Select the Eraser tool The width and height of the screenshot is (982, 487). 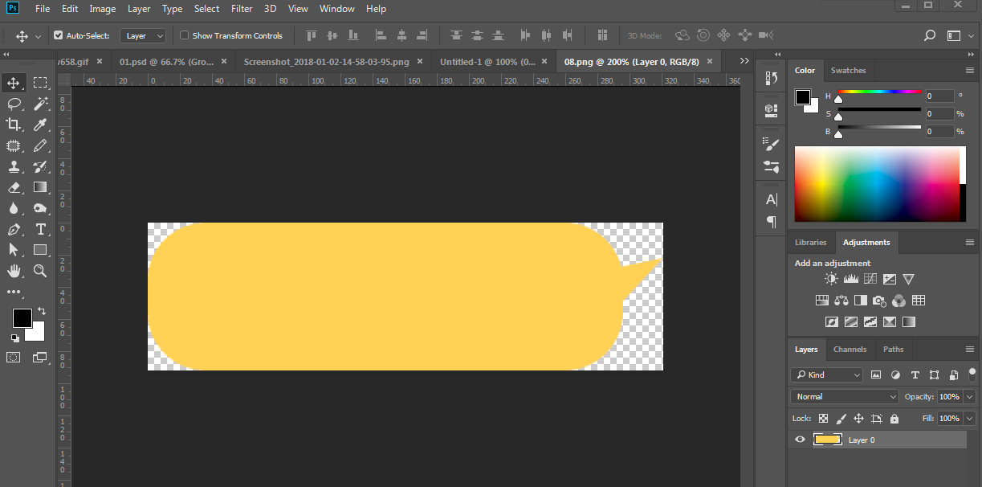click(14, 187)
